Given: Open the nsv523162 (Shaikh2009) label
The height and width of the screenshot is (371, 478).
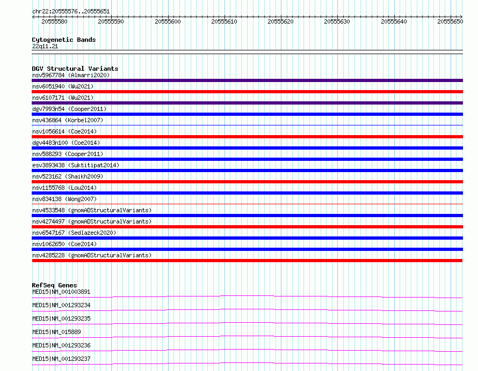Looking at the screenshot, I should [68, 176].
